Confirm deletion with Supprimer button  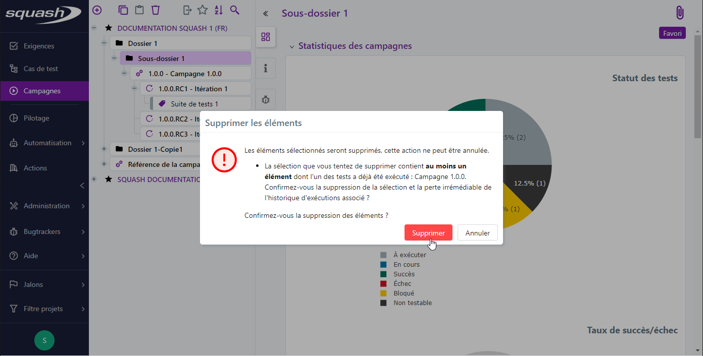[428, 233]
